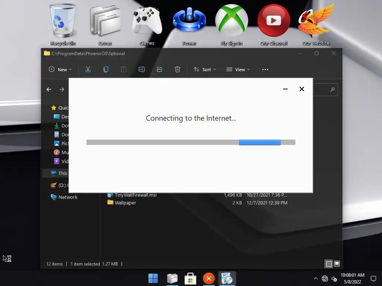Go back with the Explorer back arrow
382x286 pixels.
pyautogui.click(x=49, y=89)
